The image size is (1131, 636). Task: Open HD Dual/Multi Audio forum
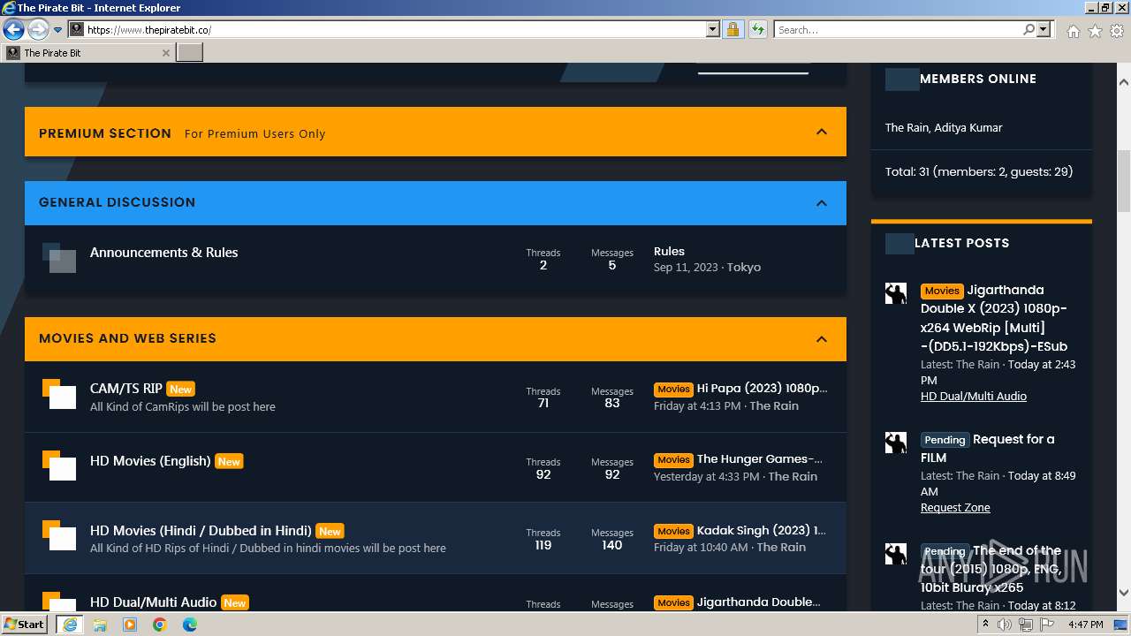(x=153, y=602)
